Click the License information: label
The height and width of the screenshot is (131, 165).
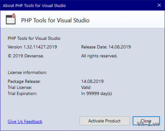pos(27,72)
